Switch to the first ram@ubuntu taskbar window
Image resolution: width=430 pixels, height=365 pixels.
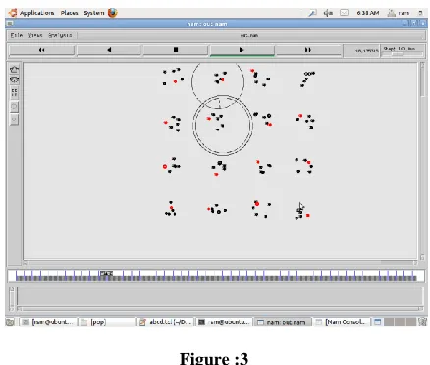(x=48, y=322)
